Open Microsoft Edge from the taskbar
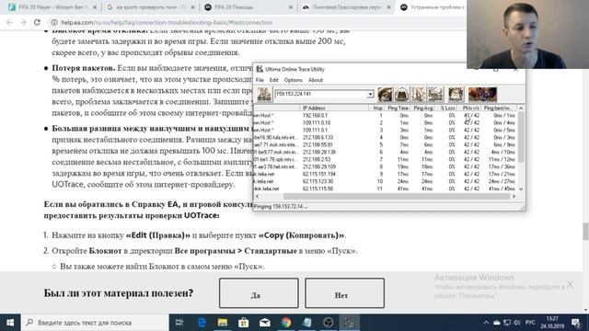 pos(202,323)
